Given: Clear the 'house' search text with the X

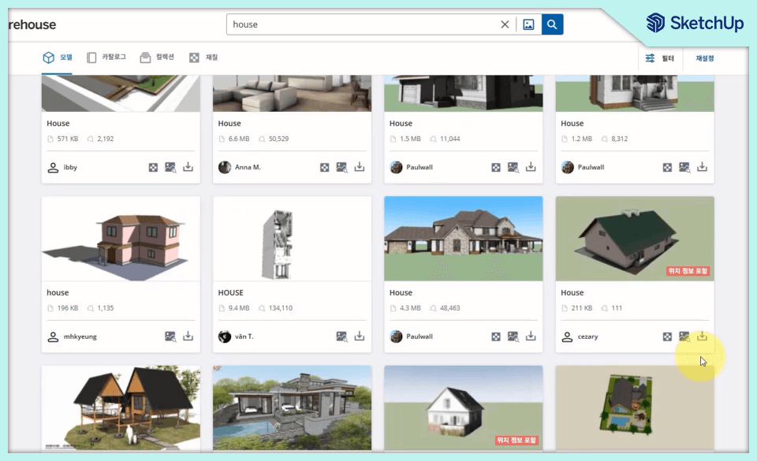Looking at the screenshot, I should coord(505,24).
